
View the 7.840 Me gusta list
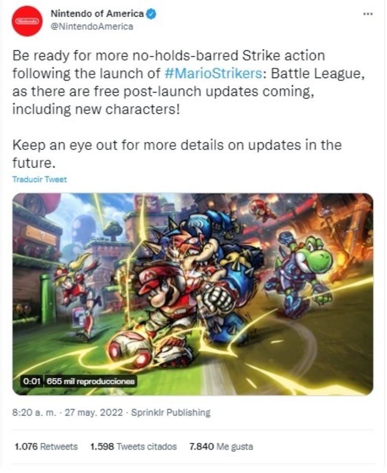(x=221, y=446)
